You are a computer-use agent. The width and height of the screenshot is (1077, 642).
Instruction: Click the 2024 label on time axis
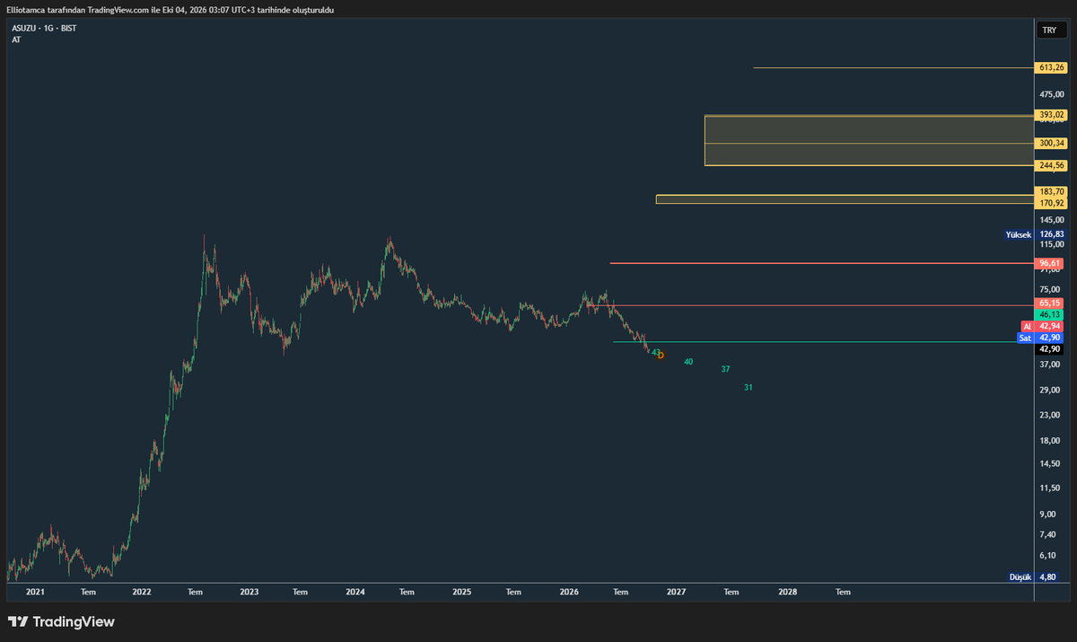coord(355,593)
